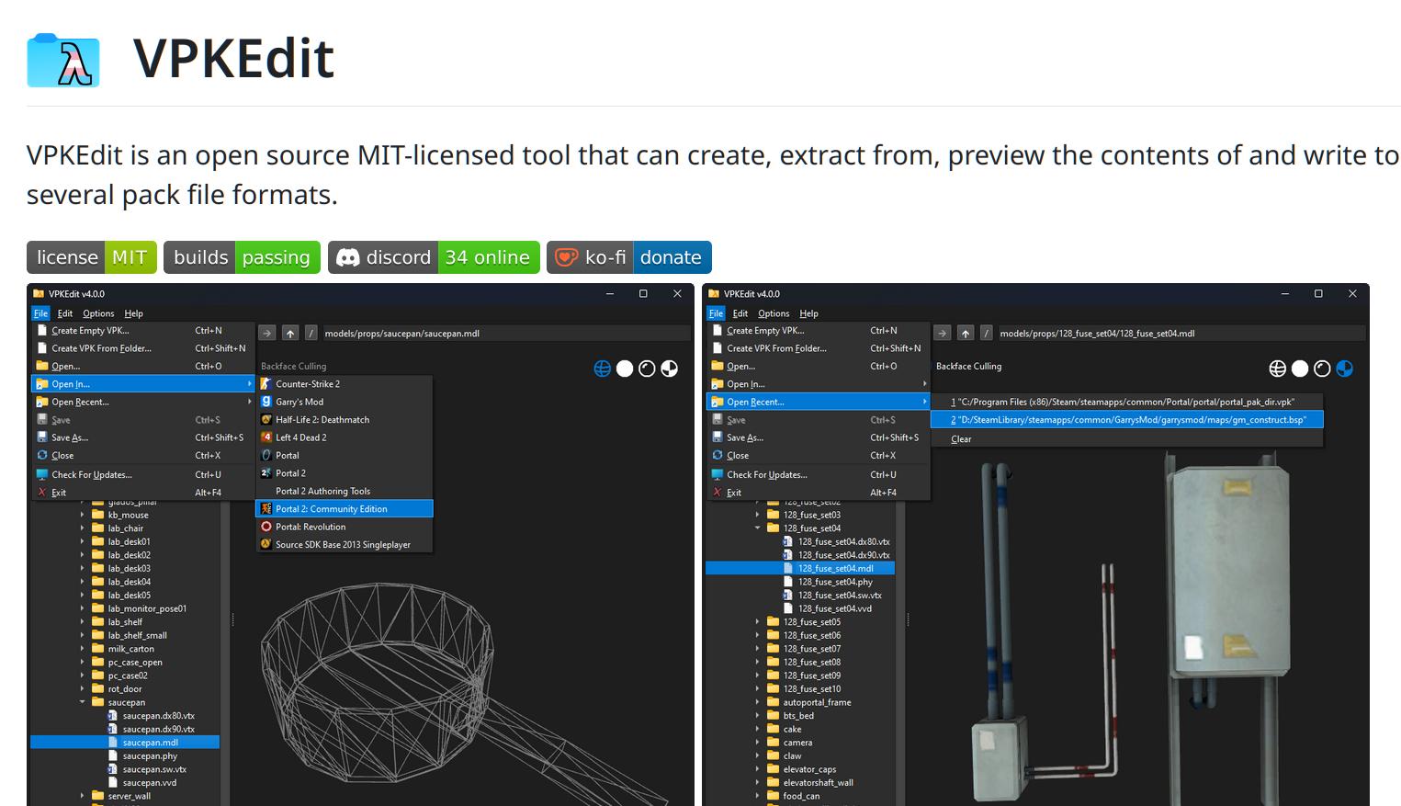Open File menu in left VPKEdit window
The image size is (1401, 806).
tap(41, 313)
